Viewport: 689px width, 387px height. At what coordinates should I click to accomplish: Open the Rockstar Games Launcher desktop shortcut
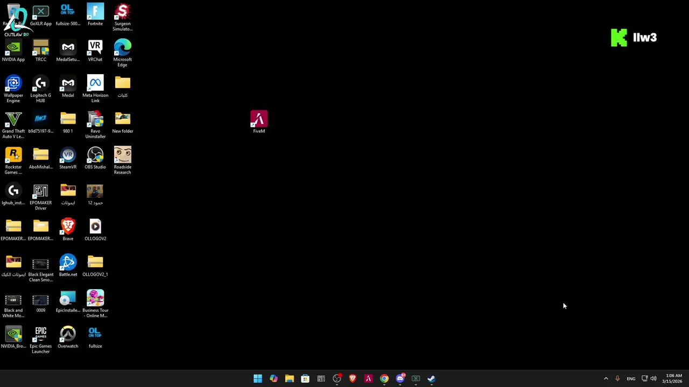[x=13, y=161]
